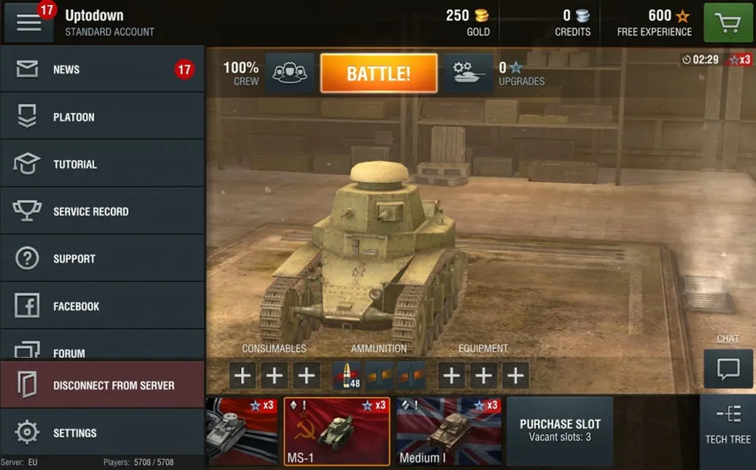Open the shopping cart store
The width and height of the screenshot is (756, 470).
[729, 22]
